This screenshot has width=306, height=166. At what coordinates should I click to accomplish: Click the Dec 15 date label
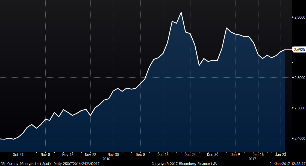click(163, 155)
